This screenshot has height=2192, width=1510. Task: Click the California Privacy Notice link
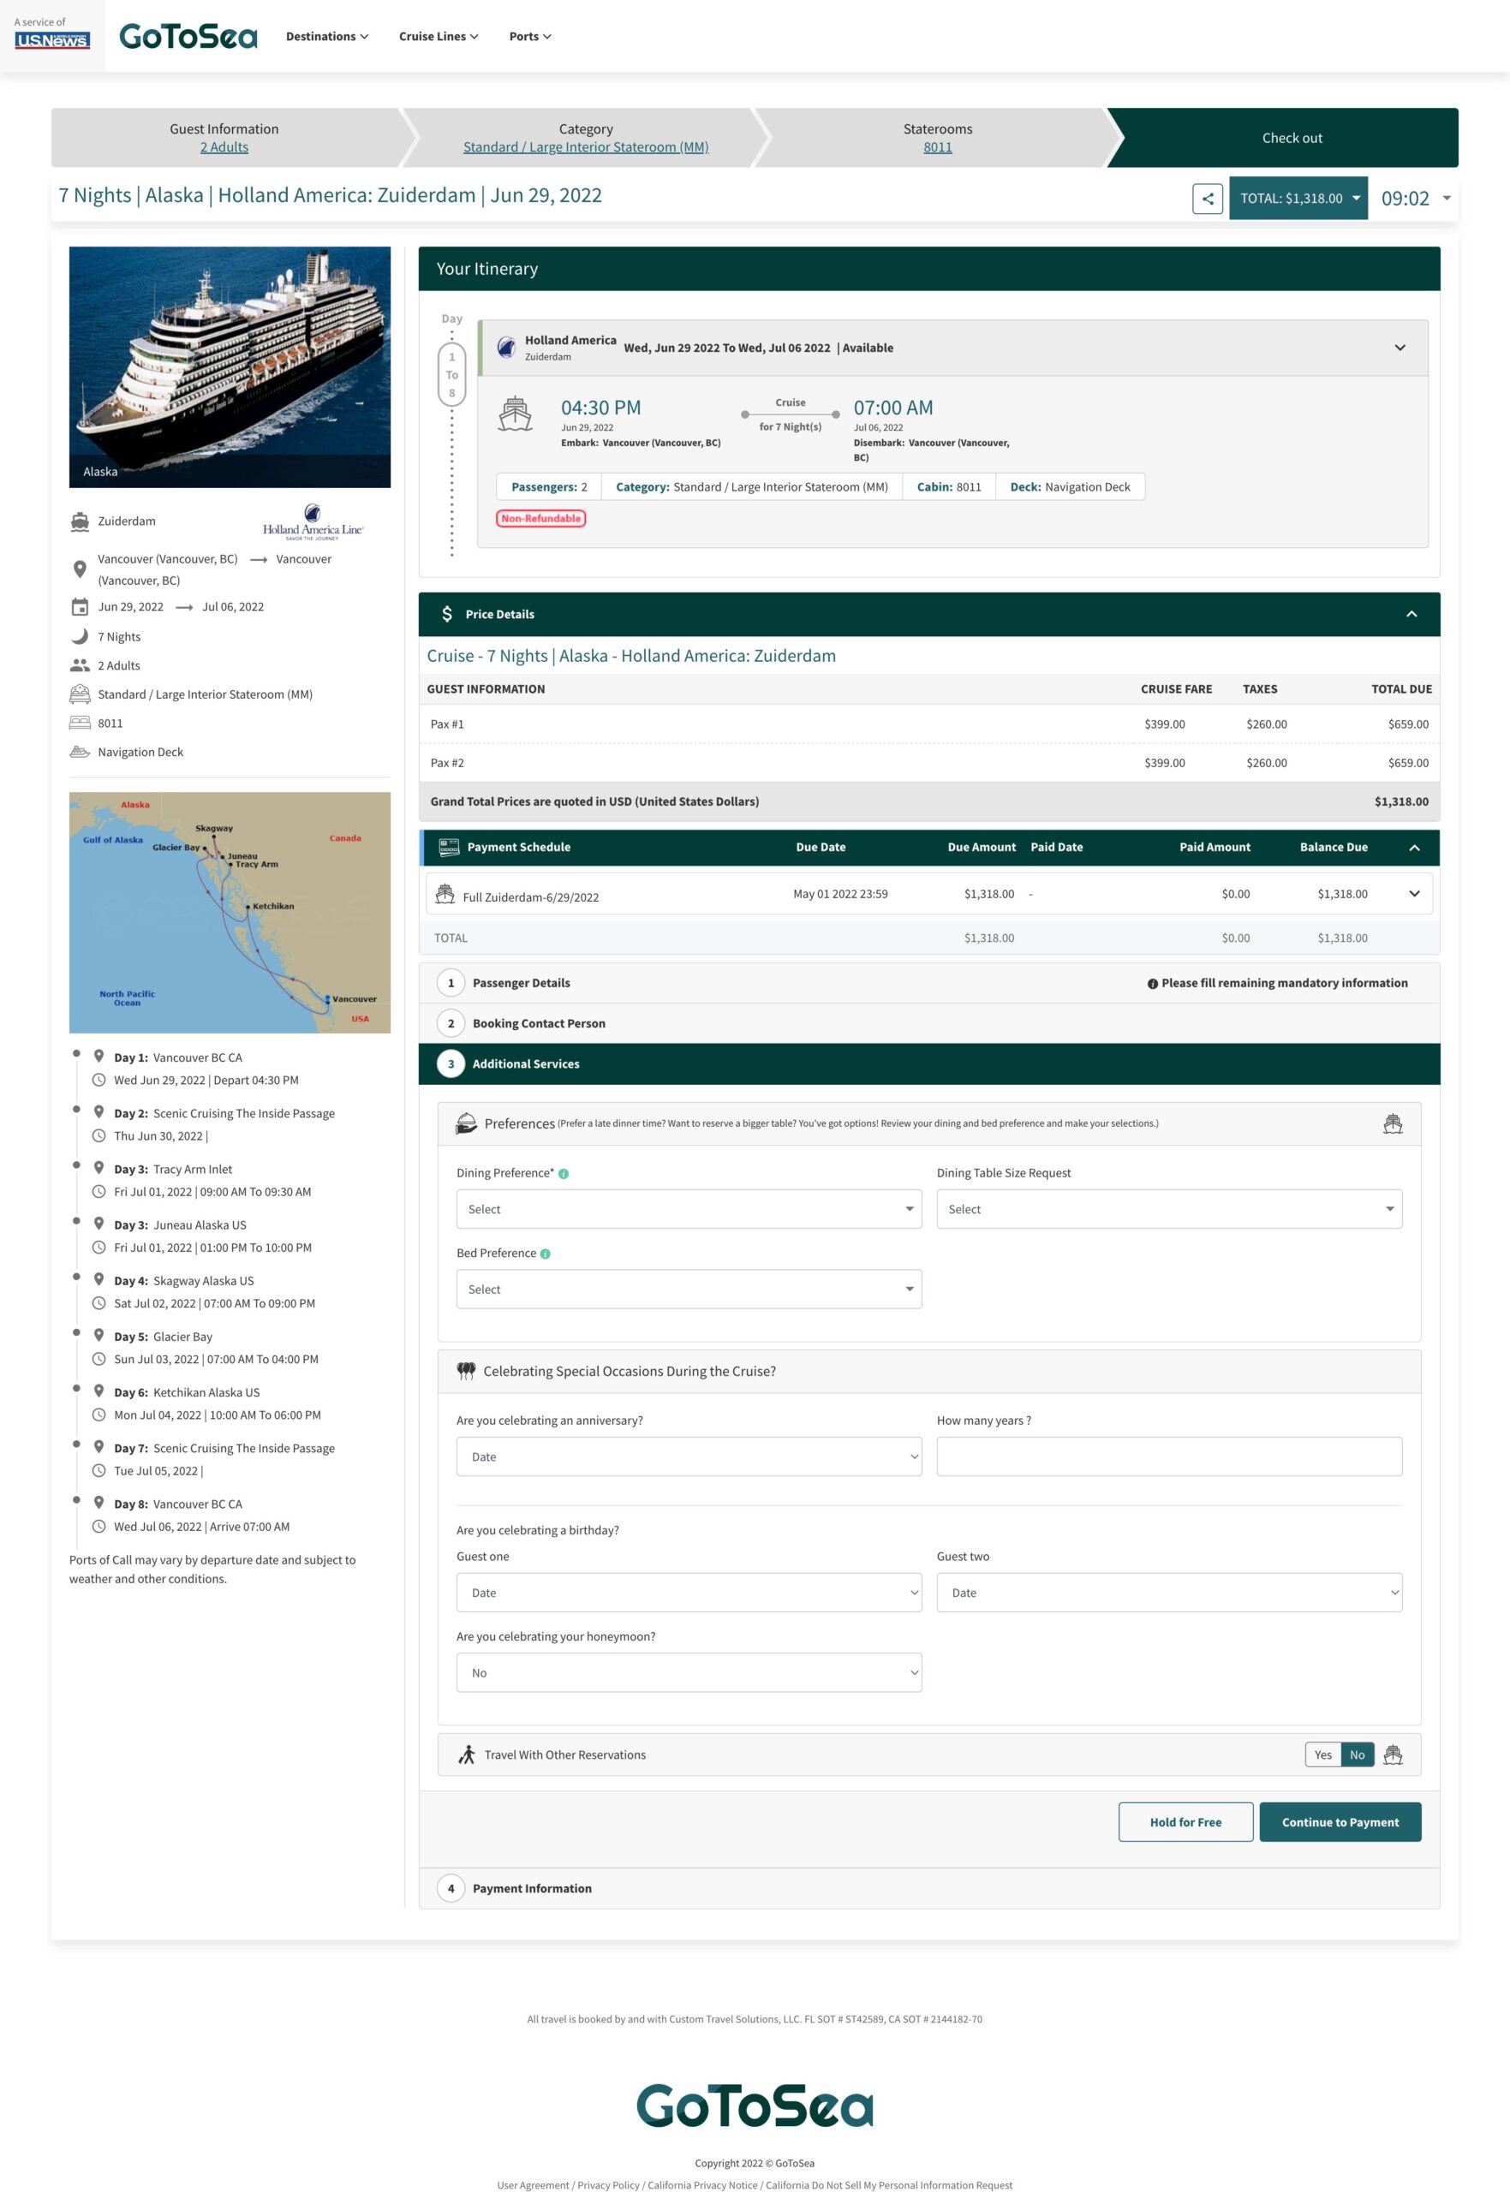point(702,2184)
